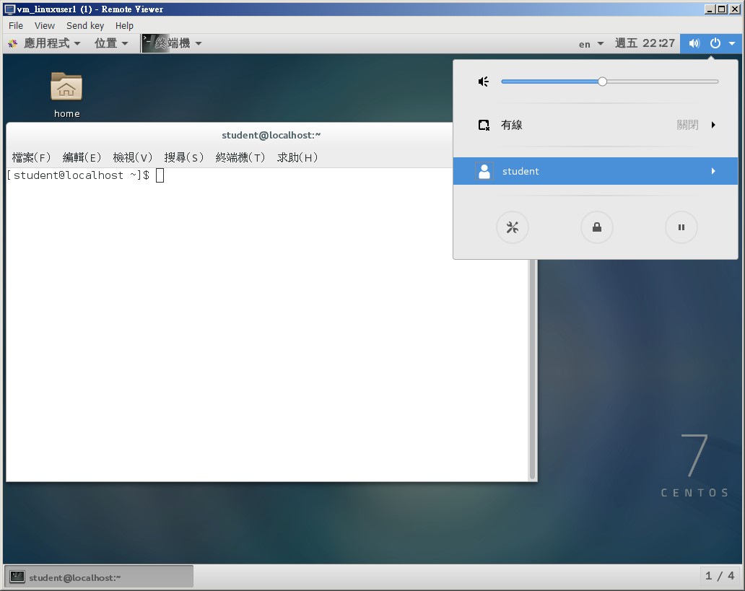This screenshot has width=745, height=591.
Task: Open the Send key menu
Action: tap(84, 25)
